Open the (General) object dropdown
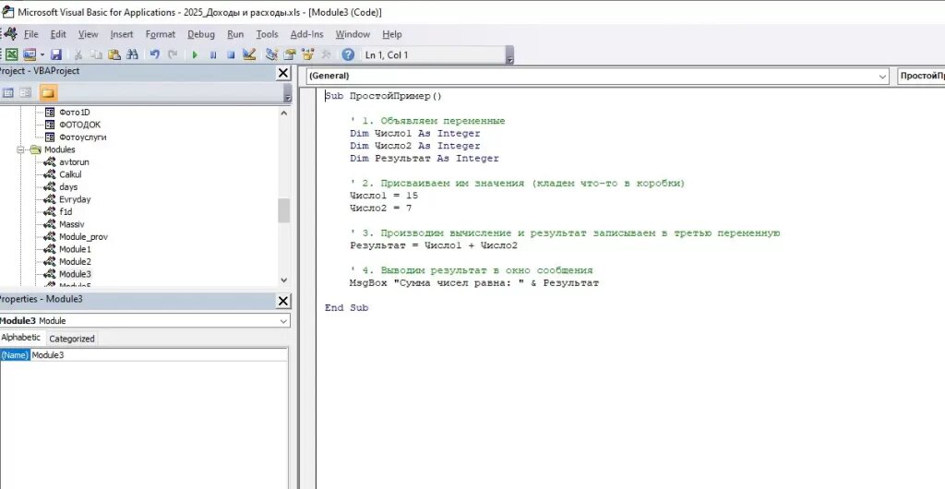The image size is (945, 489). point(883,76)
